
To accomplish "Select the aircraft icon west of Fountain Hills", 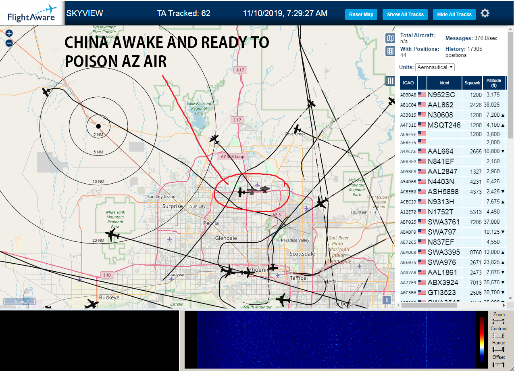I will point(321,202).
